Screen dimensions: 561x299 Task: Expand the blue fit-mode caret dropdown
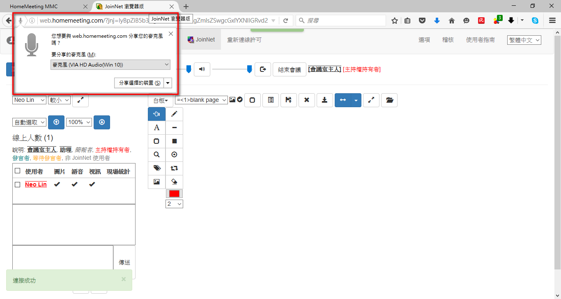[356, 100]
